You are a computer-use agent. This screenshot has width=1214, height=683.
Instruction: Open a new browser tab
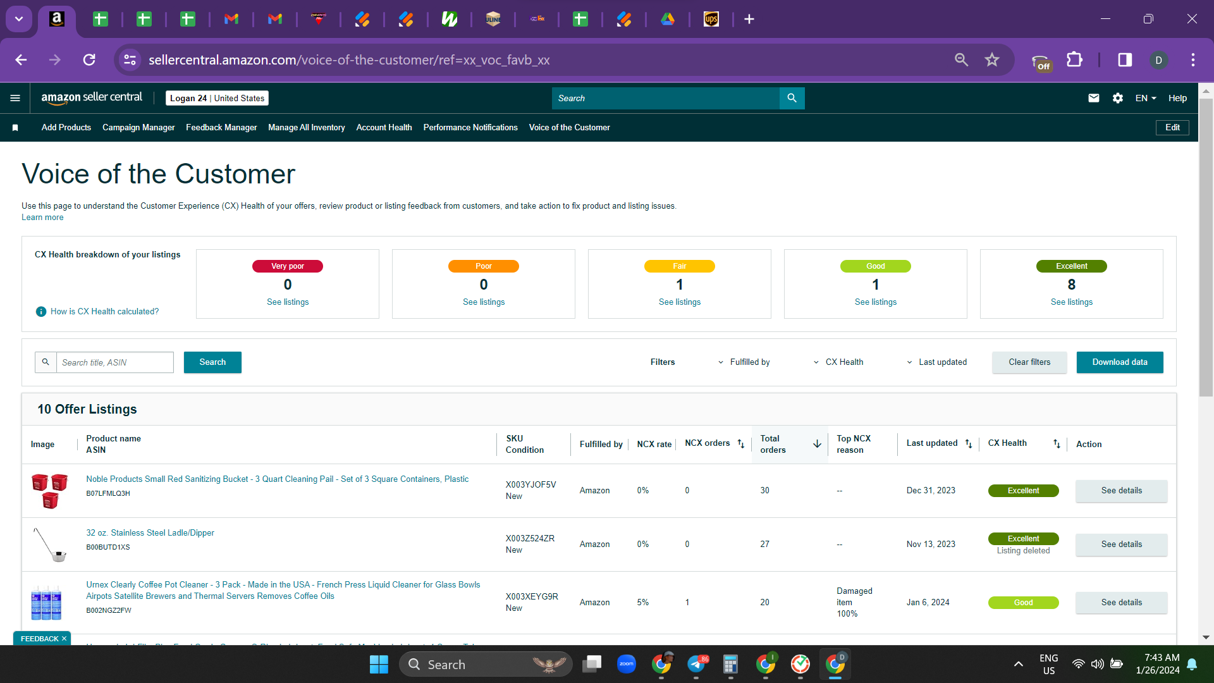(x=749, y=19)
